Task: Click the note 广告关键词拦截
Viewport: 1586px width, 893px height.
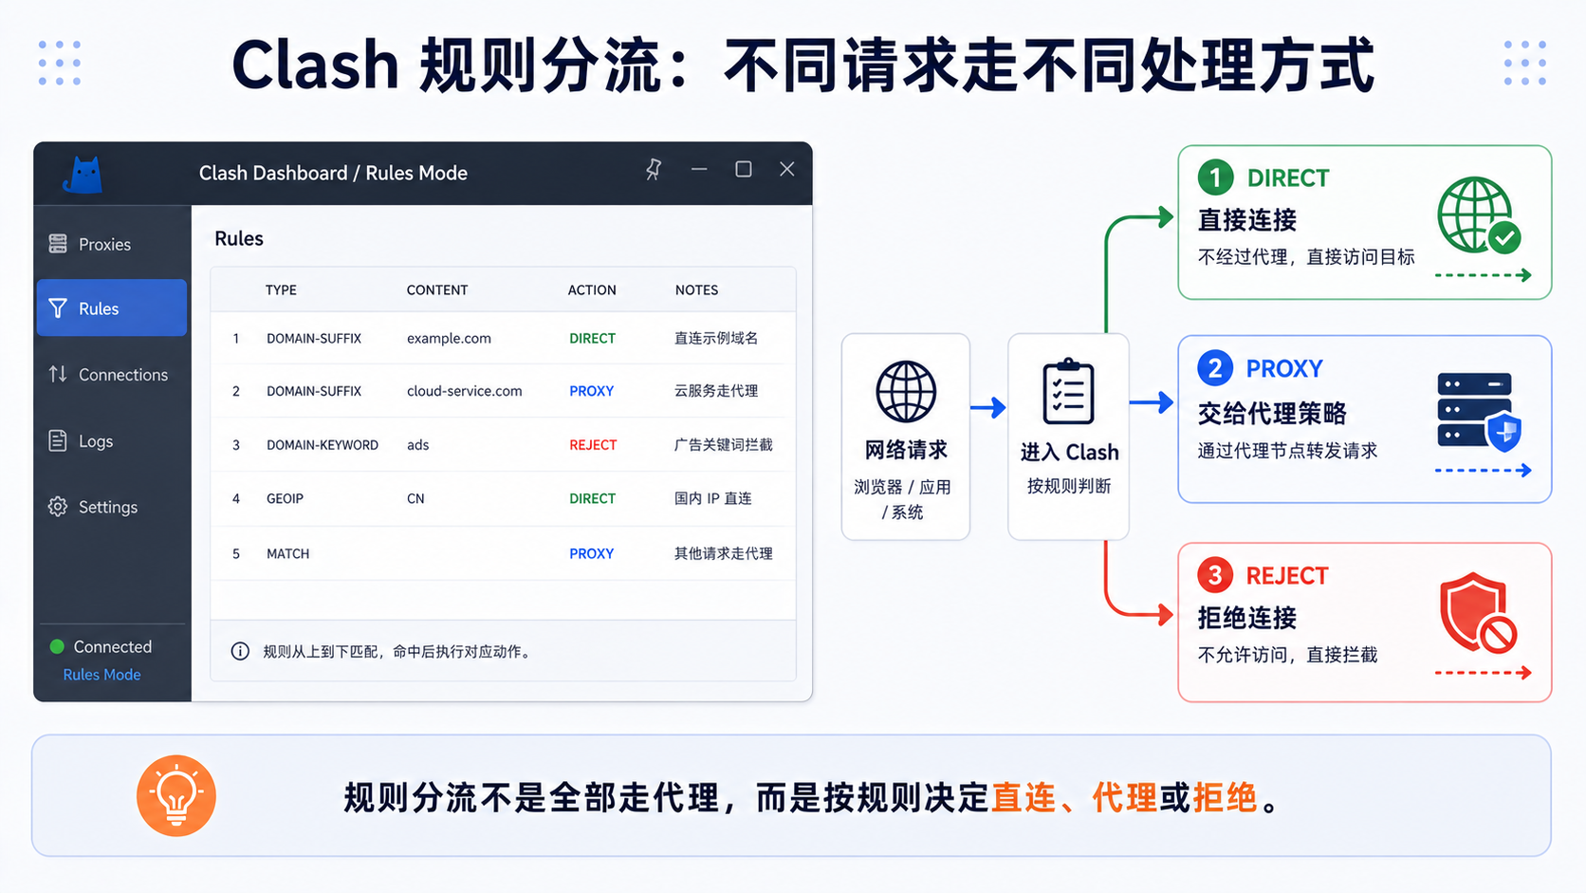Action: (x=723, y=445)
